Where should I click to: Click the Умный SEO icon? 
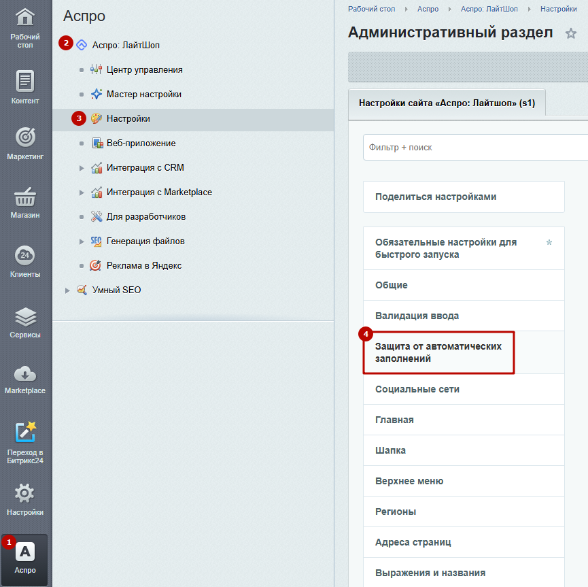coord(82,290)
